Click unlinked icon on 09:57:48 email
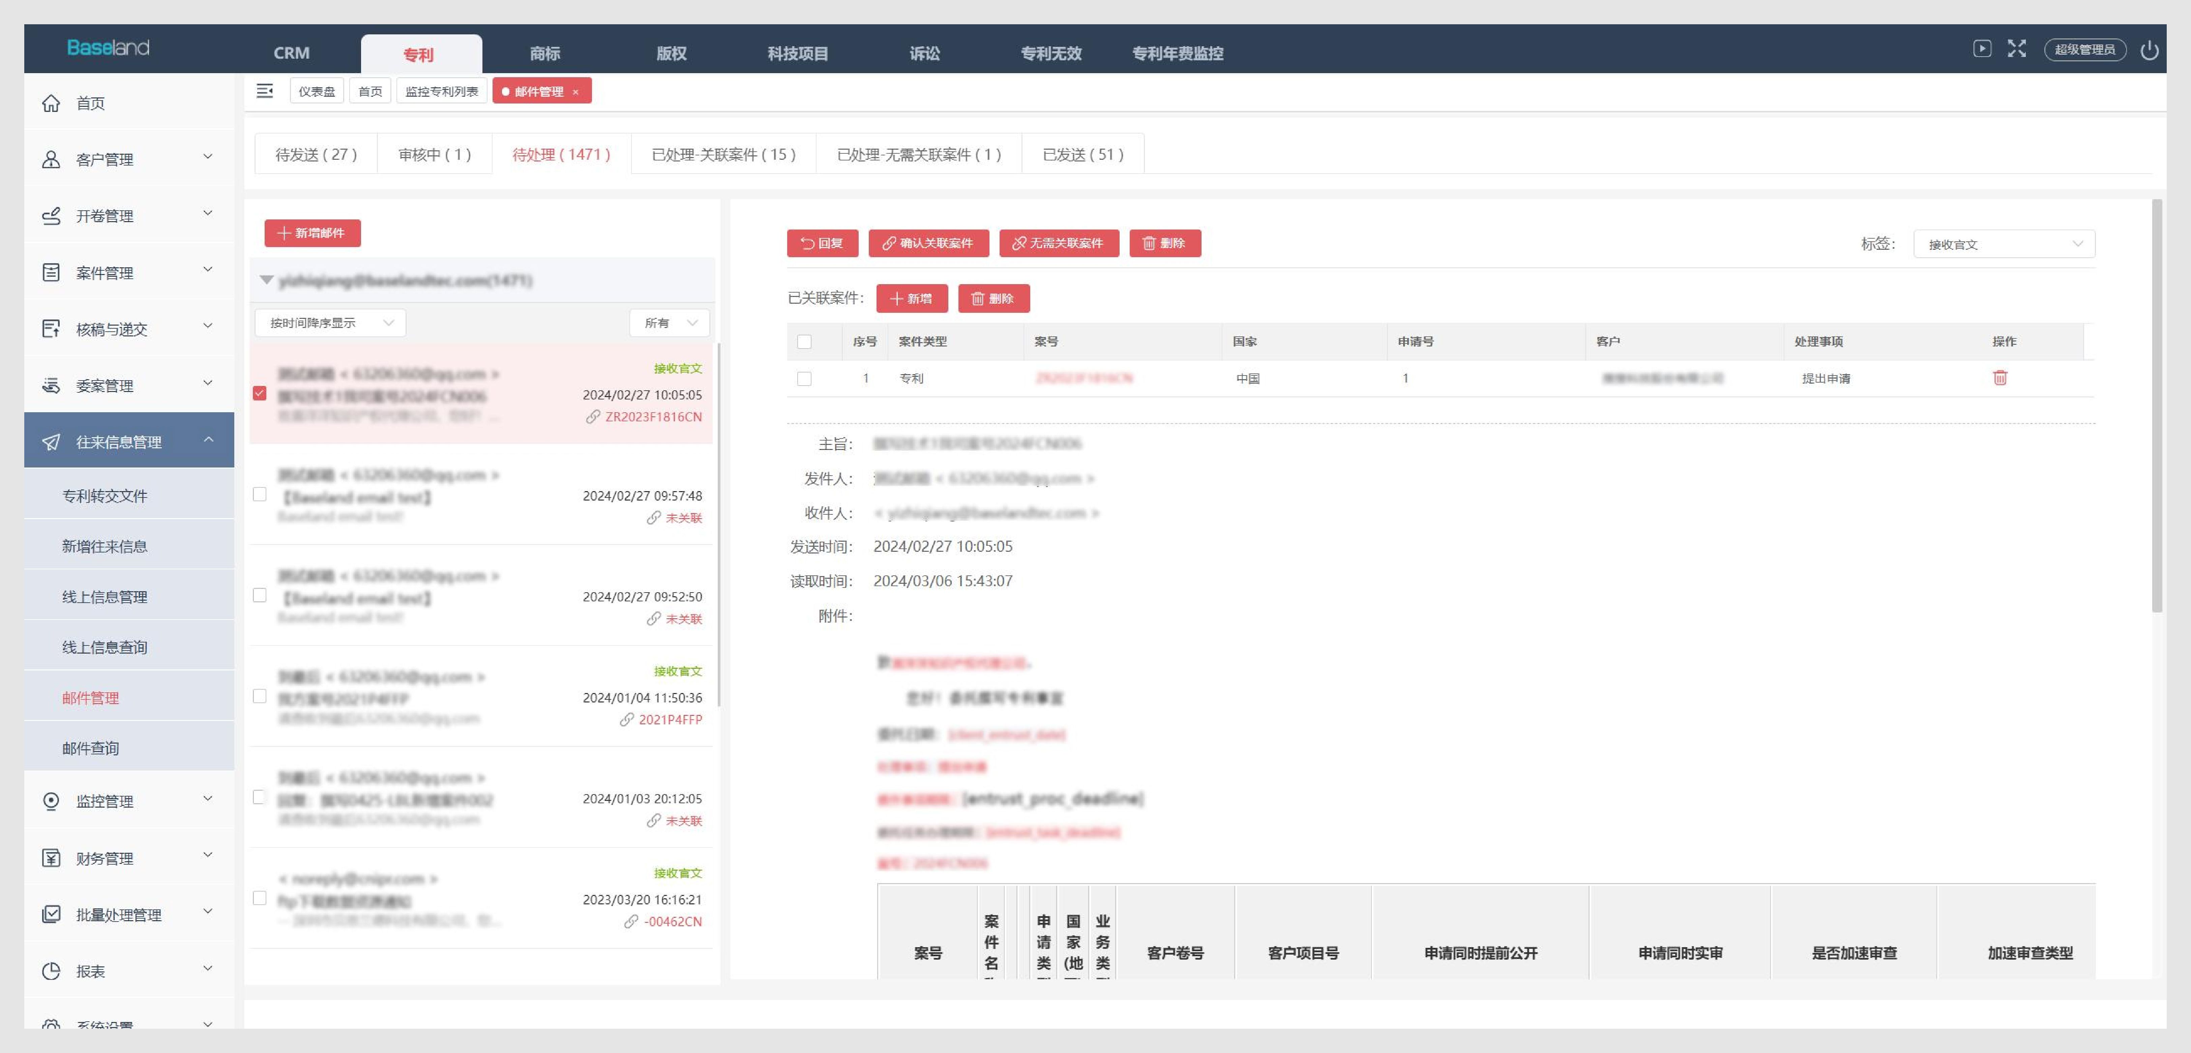Viewport: 2191px width, 1053px height. point(653,518)
